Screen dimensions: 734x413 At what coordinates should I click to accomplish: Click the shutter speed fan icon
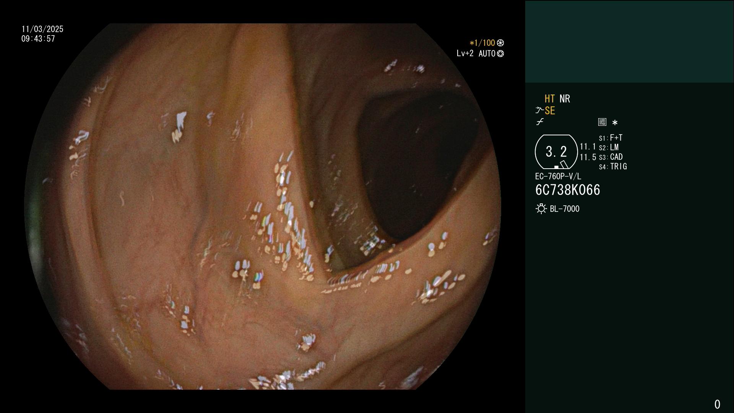pos(500,43)
